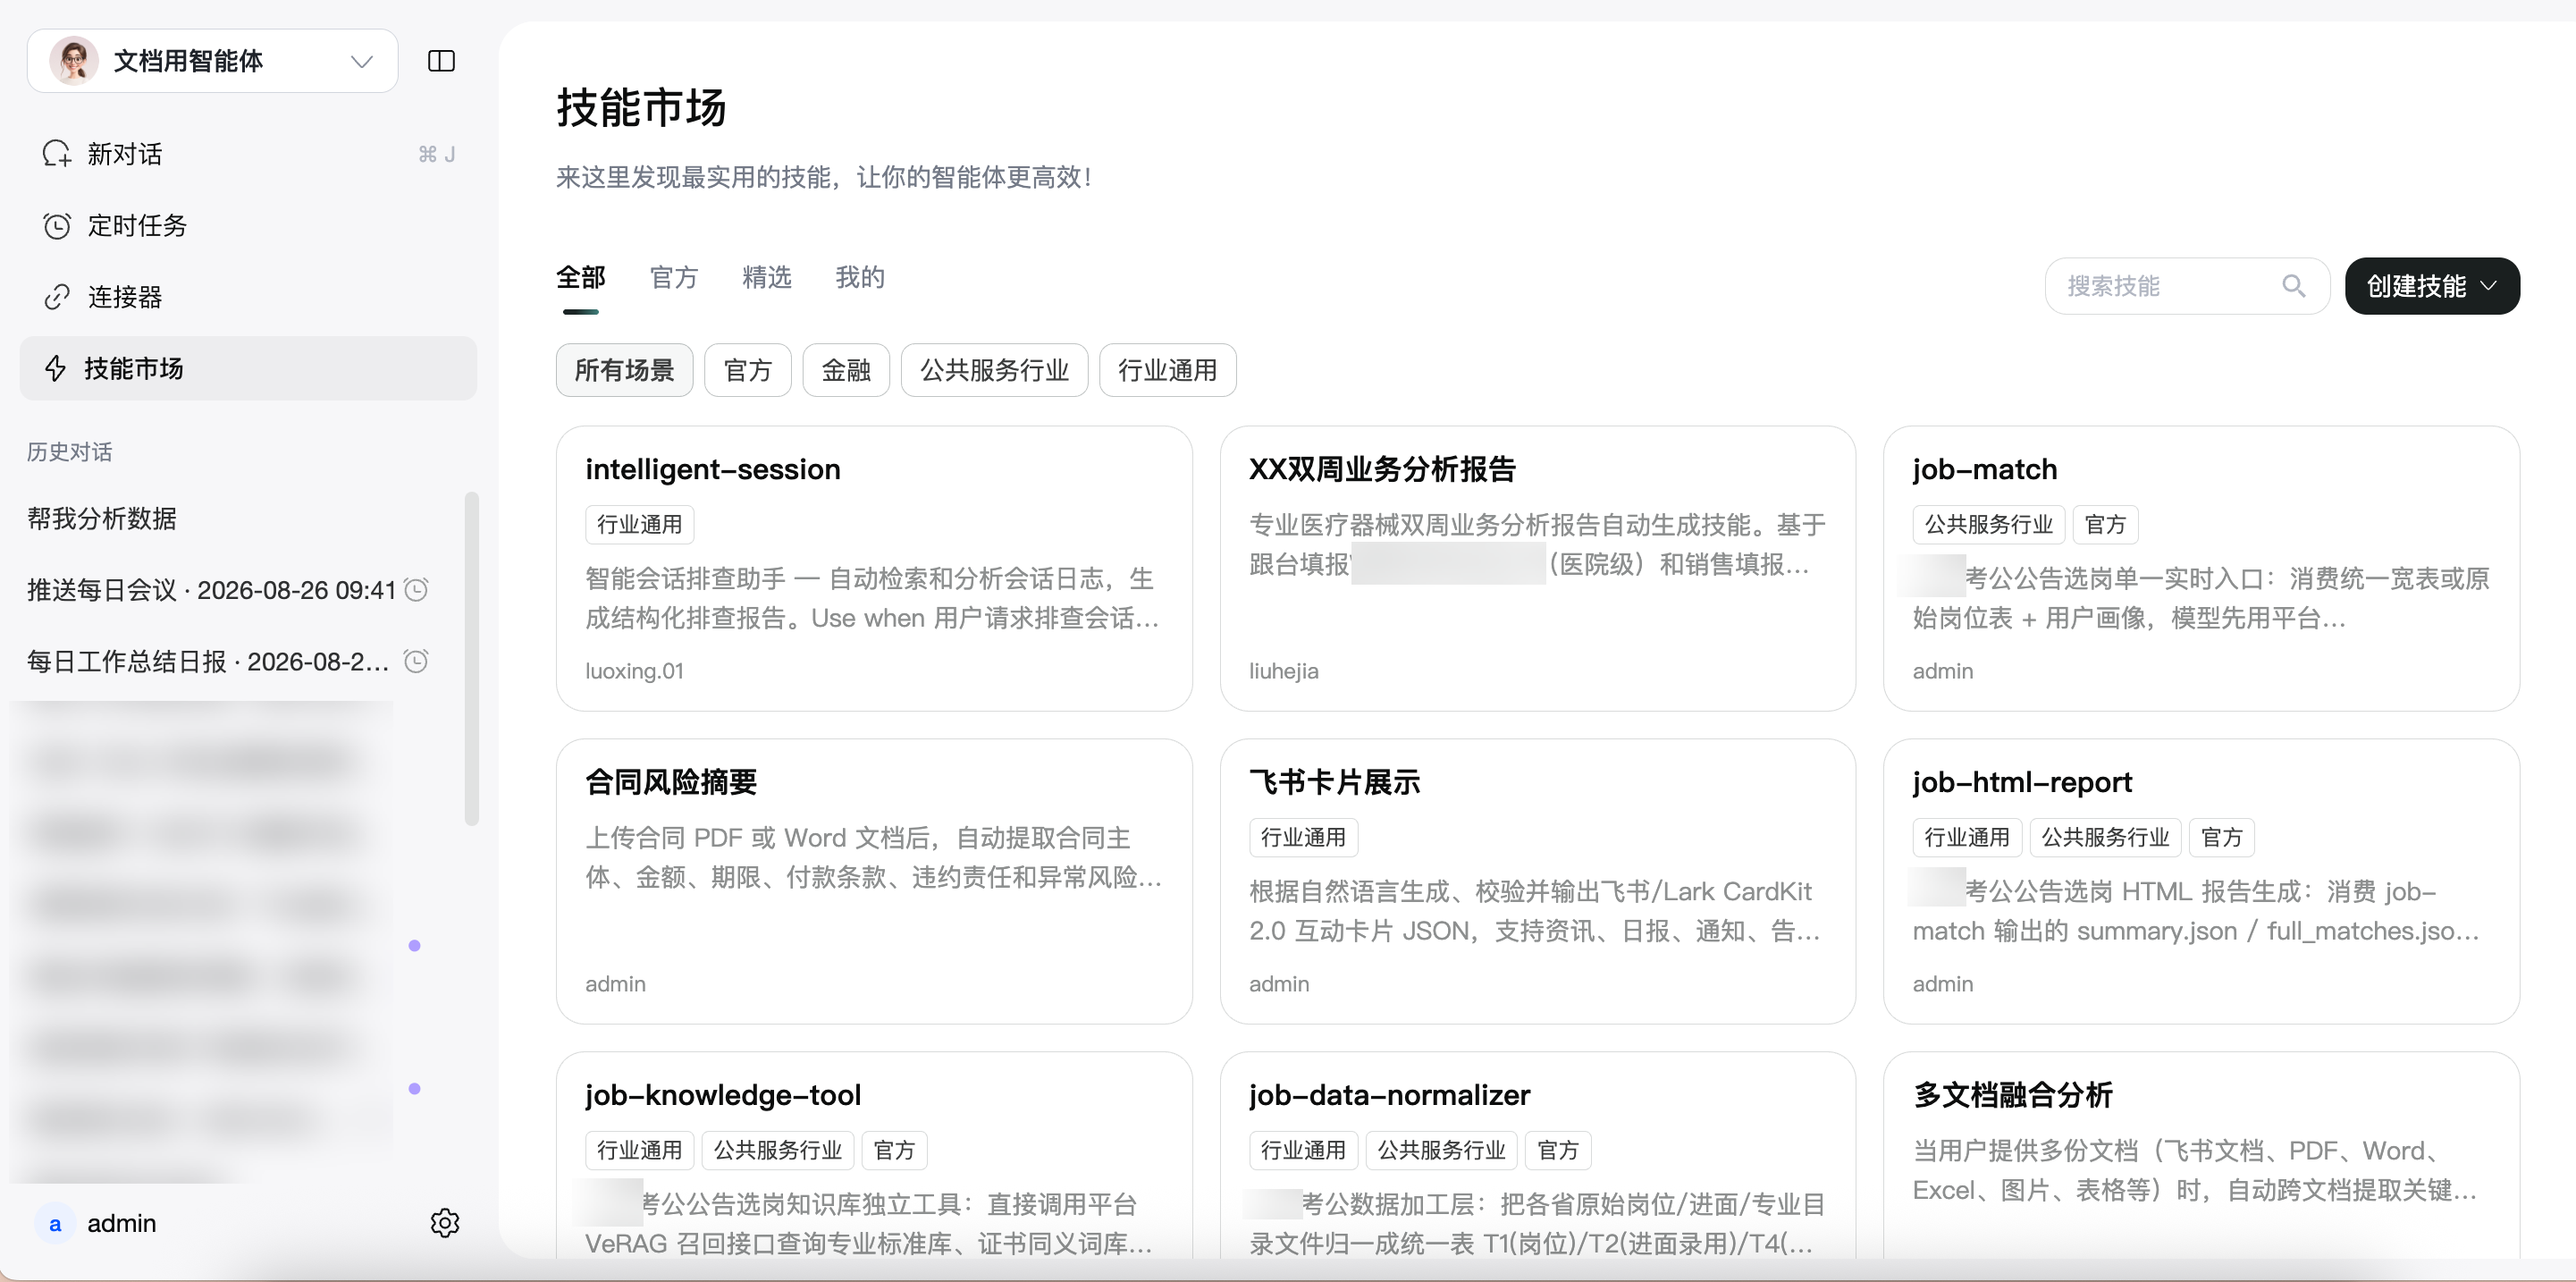Switch to the 我的 tab
Viewport: 2576px width, 1282px height.
pos(860,277)
